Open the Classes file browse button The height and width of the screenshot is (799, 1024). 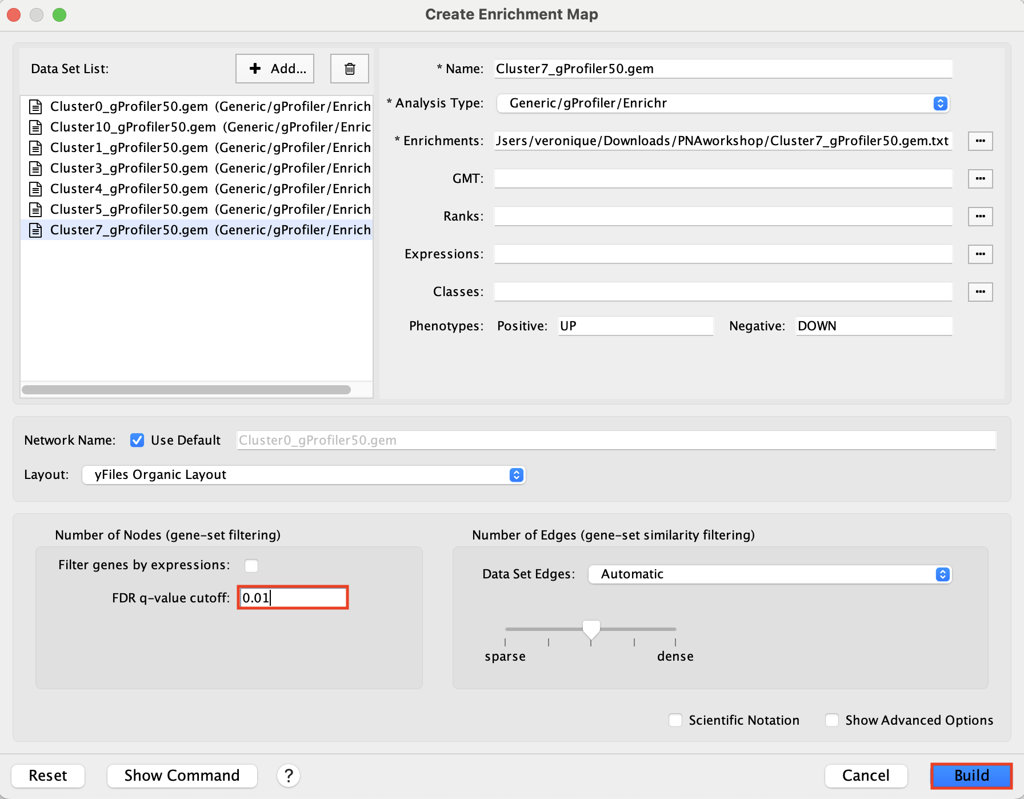click(980, 292)
